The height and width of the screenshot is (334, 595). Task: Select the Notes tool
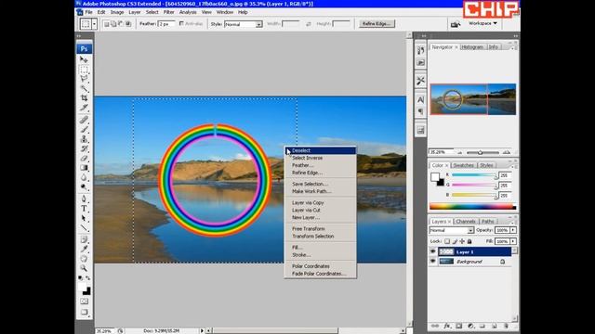(x=84, y=239)
